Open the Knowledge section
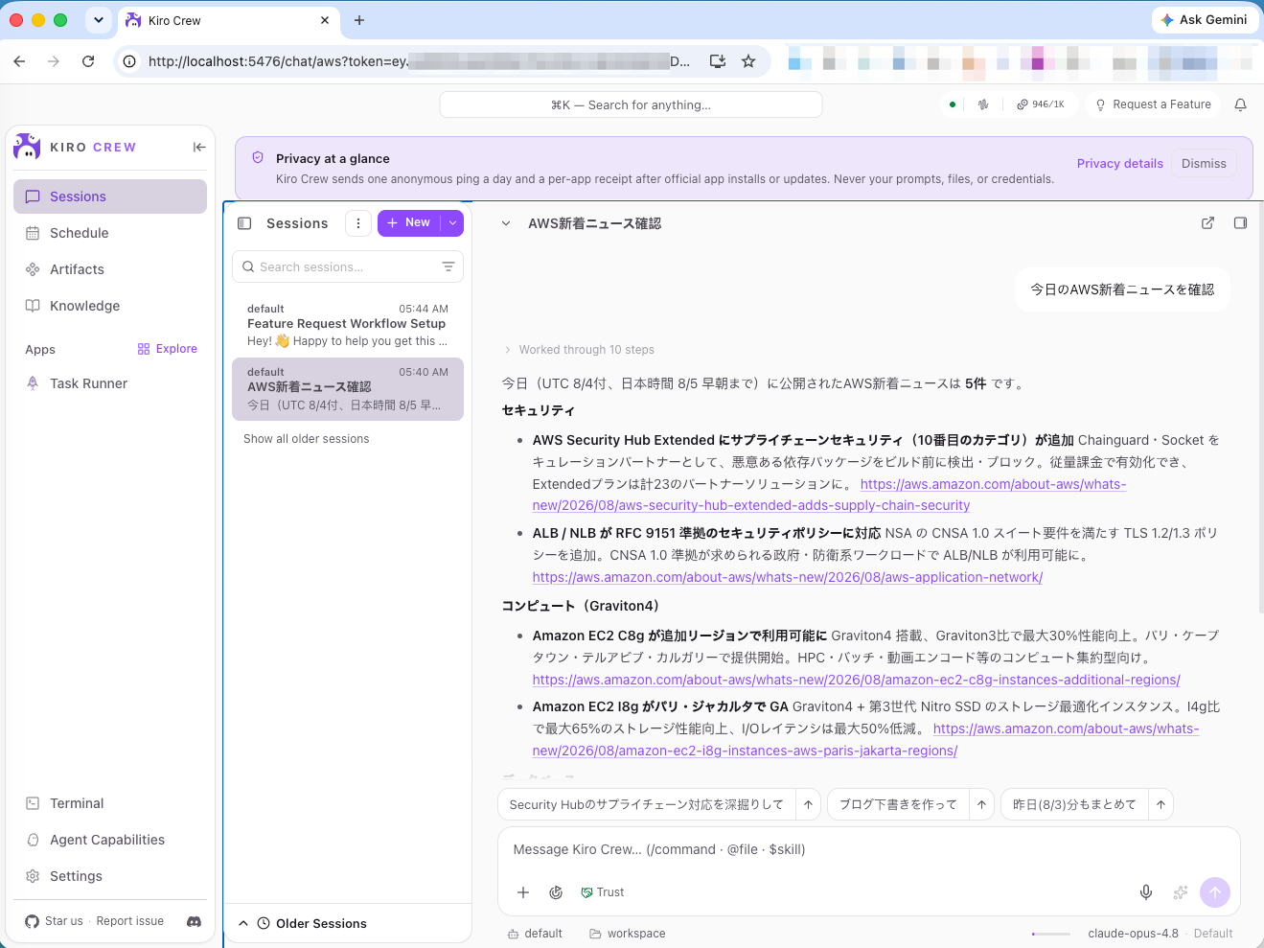Viewport: 1264px width, 948px height. (110, 306)
